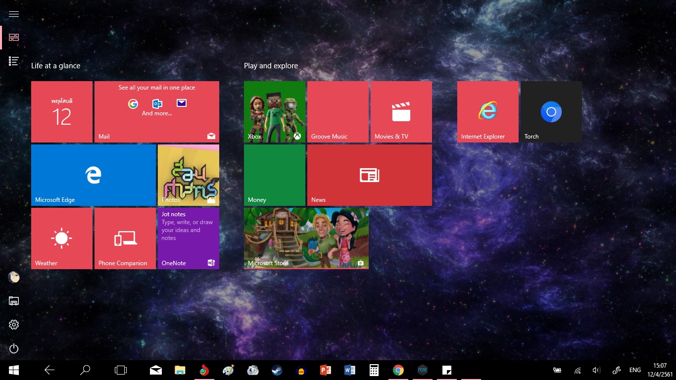
Task: Open the Torch browser tile
Action: [x=551, y=112]
